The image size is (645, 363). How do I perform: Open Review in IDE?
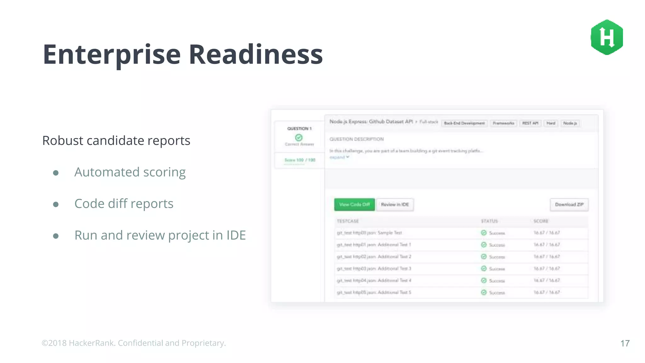[x=395, y=205]
